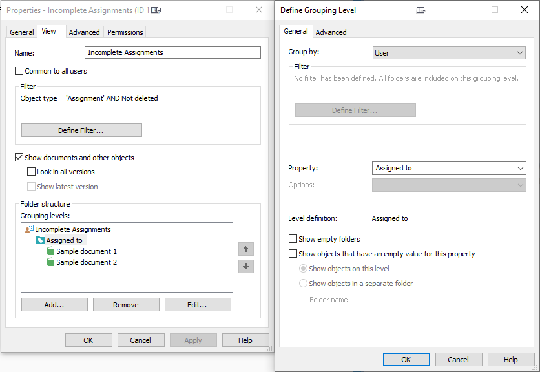
Task: Move grouping level down with arrow button
Action: tap(246, 266)
